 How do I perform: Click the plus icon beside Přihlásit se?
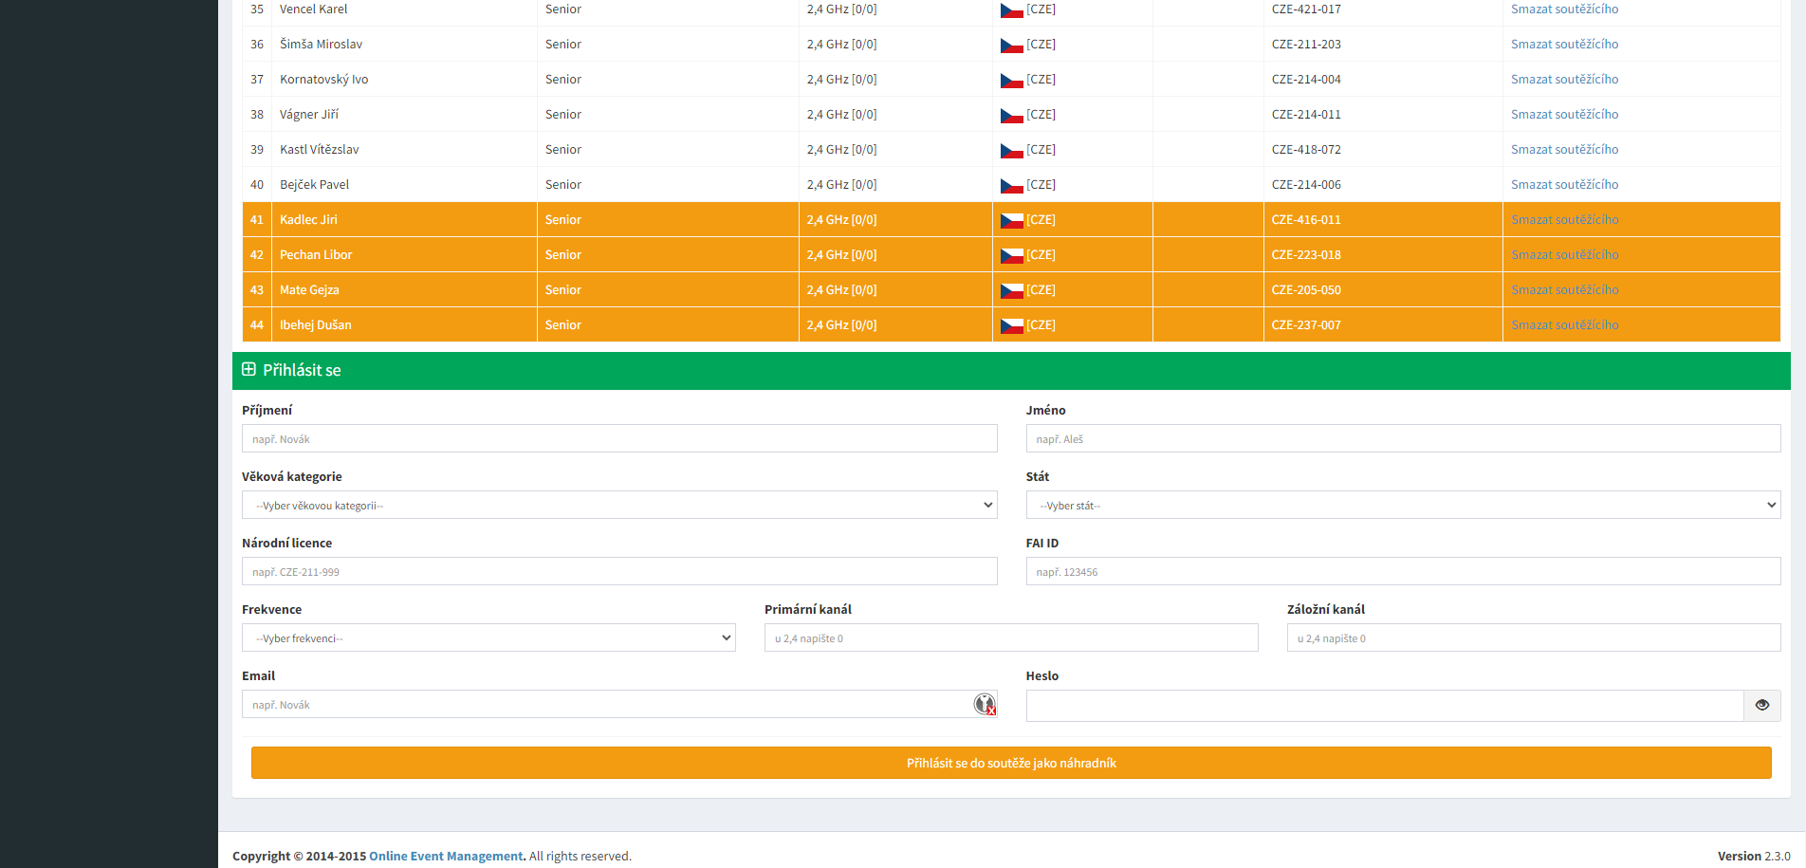pyautogui.click(x=249, y=369)
